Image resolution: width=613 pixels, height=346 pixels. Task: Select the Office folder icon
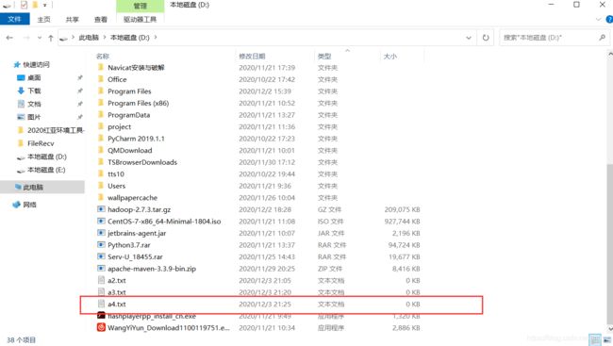[x=101, y=79]
